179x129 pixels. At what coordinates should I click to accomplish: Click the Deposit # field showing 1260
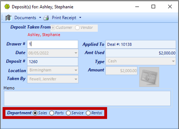tap(53, 62)
